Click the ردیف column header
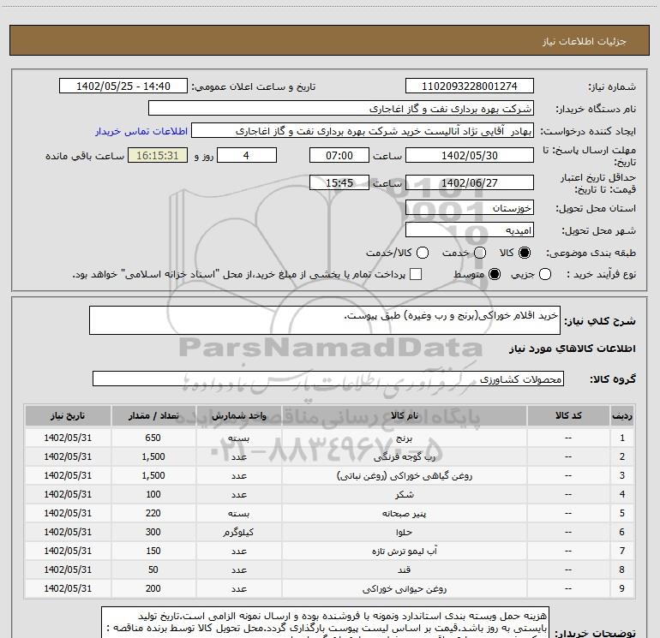The image size is (660, 638). [622, 415]
